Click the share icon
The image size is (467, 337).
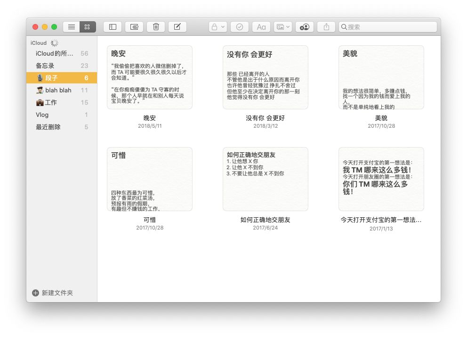pos(326,27)
